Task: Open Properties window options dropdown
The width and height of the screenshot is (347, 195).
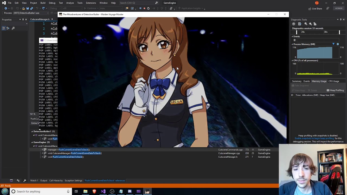Action: 20,19
